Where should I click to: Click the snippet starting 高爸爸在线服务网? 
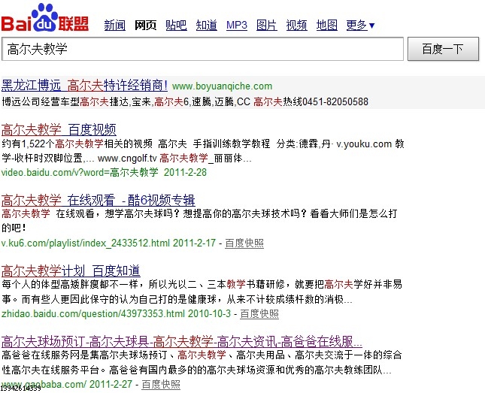(202, 362)
